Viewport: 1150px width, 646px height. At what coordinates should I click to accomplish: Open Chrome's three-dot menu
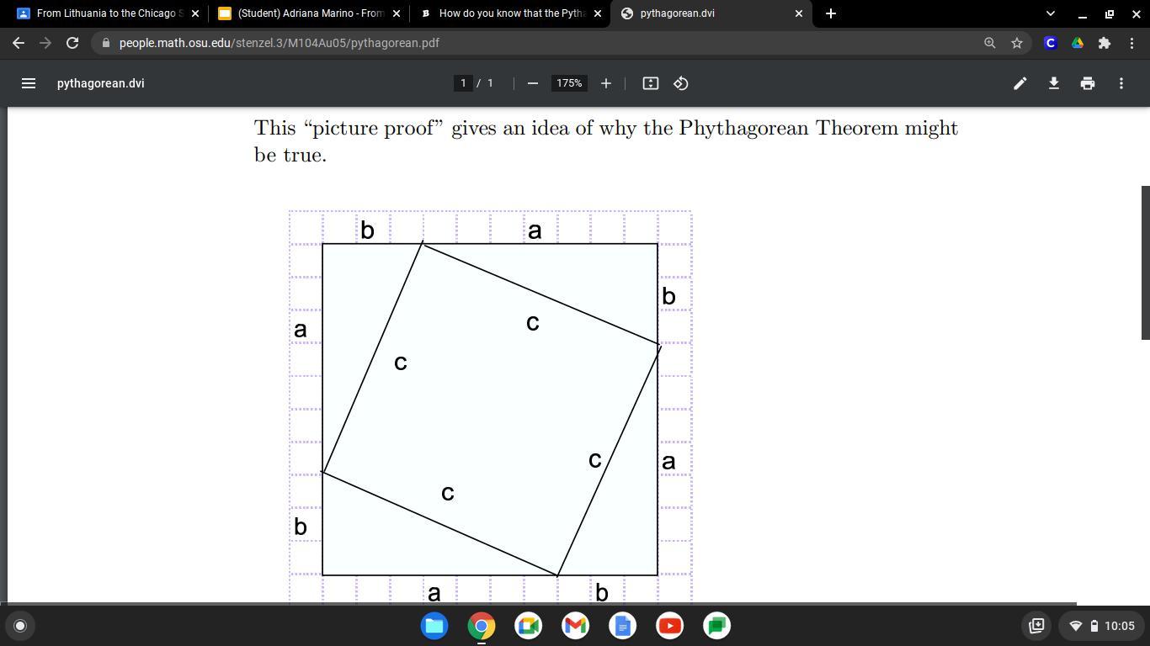pyautogui.click(x=1131, y=43)
